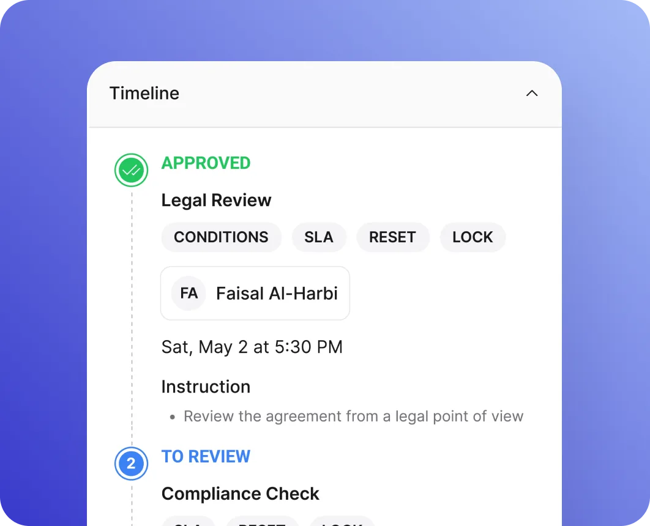Click the TO REVIEW status label
The image size is (650, 526).
(x=206, y=456)
